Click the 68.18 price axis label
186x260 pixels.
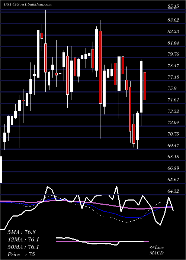point(173,157)
